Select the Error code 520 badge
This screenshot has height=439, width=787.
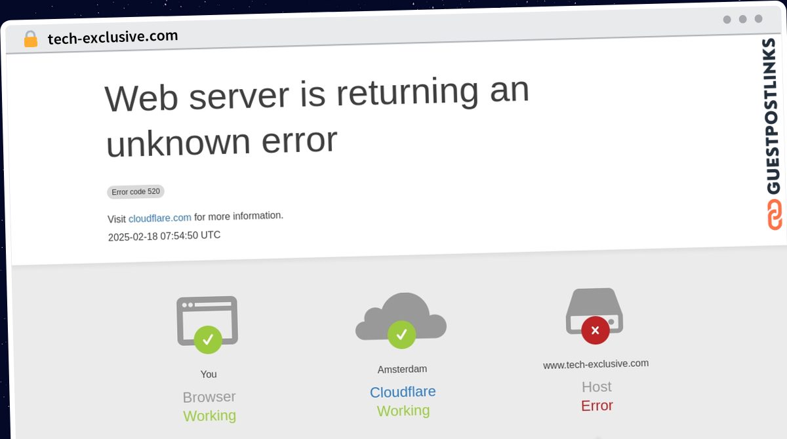[136, 192]
